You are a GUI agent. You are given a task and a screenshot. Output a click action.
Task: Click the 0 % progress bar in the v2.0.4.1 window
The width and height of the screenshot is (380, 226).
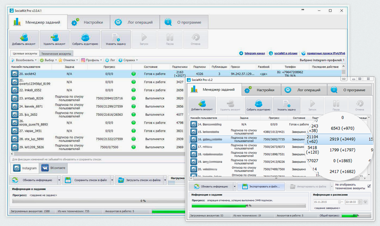[99, 201]
